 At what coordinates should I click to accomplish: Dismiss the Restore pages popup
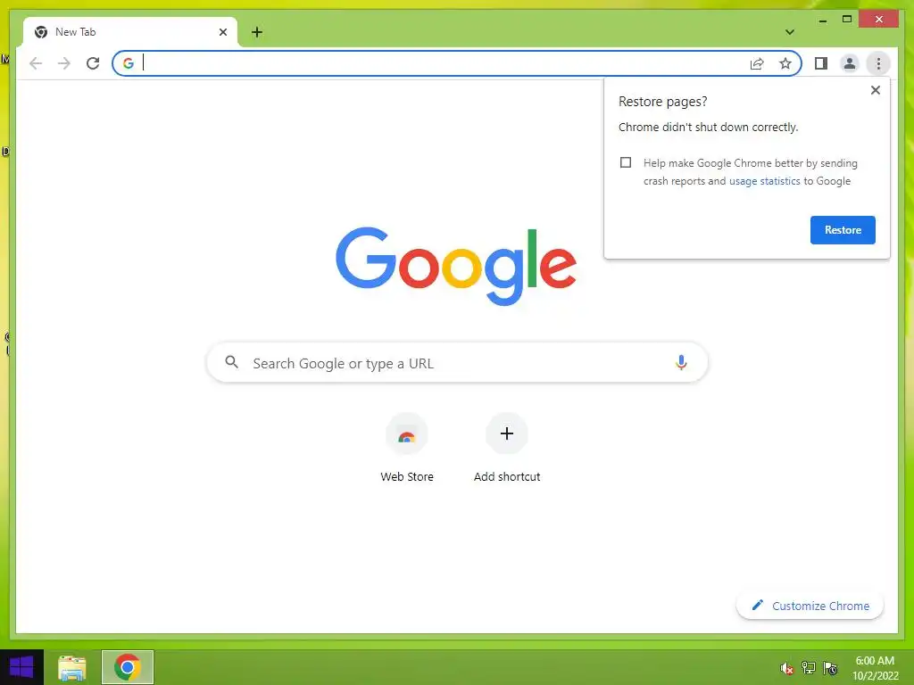pyautogui.click(x=875, y=90)
